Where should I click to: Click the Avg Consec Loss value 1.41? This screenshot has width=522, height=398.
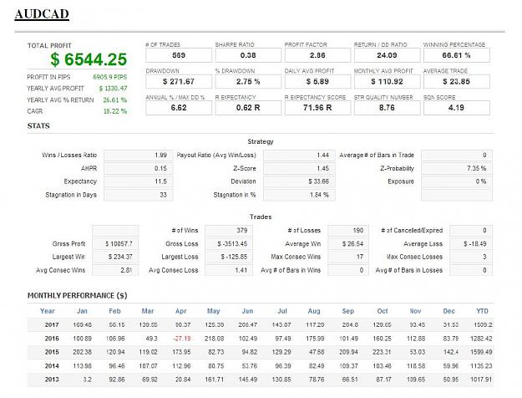[229, 270]
